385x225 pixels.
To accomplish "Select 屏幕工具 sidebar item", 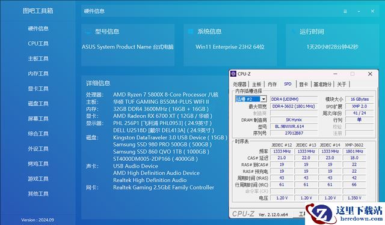I will [38, 119].
